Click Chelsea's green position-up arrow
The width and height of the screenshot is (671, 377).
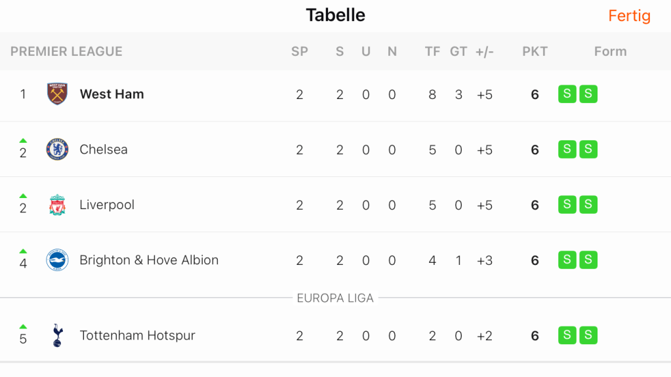23,140
